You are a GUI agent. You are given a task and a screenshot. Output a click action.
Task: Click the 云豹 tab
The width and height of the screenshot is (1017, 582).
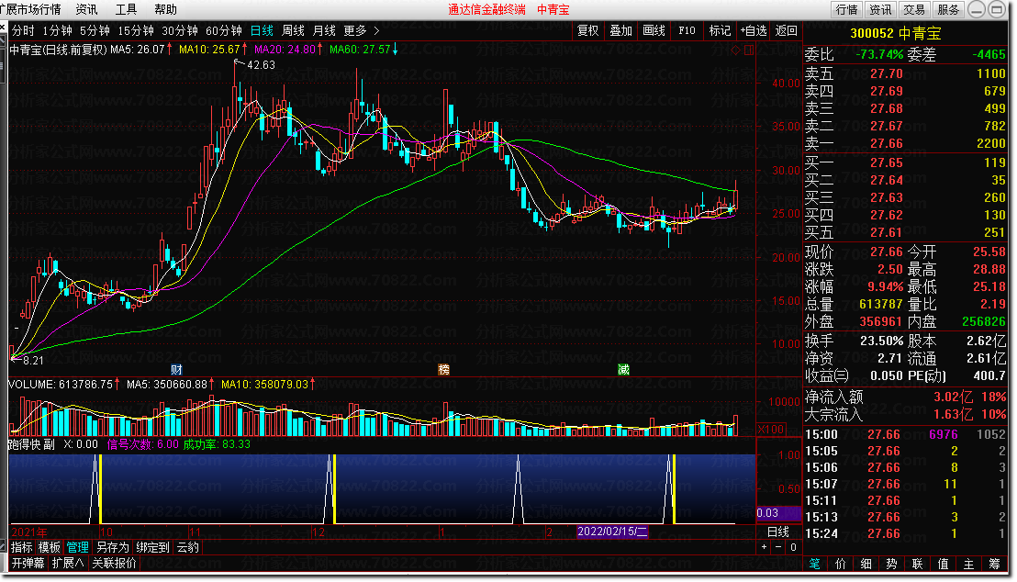[187, 547]
